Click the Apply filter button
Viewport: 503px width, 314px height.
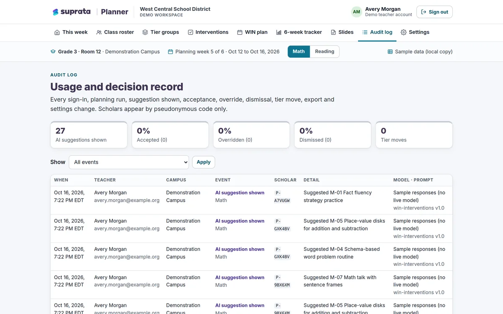tap(203, 162)
